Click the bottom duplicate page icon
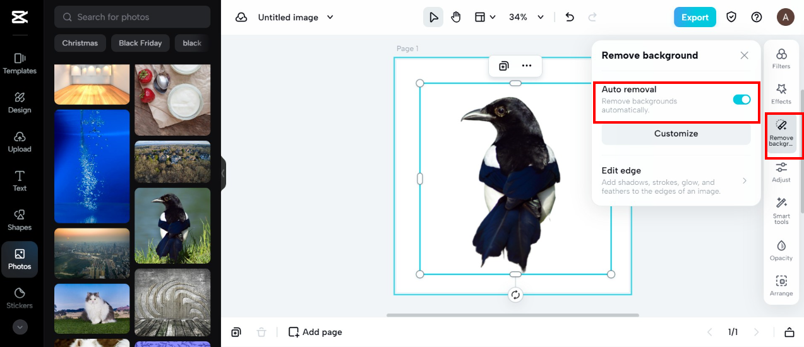The image size is (804, 347). pos(236,332)
